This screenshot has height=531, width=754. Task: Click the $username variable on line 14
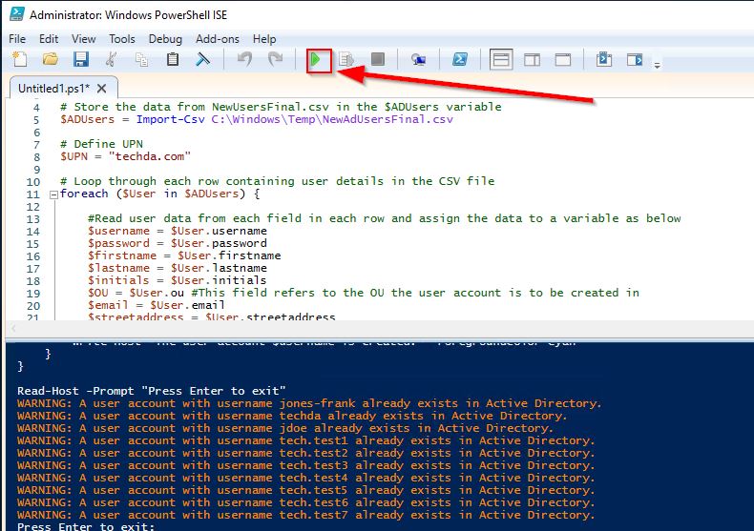[x=118, y=231]
